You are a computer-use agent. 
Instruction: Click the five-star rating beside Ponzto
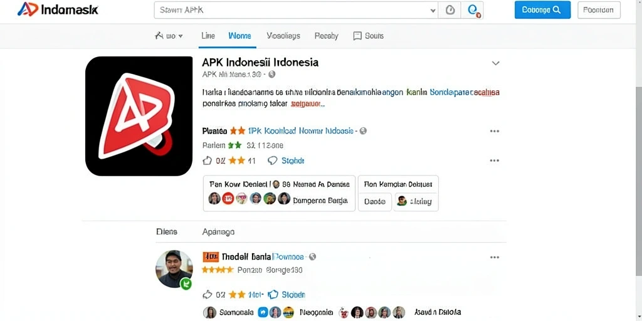pos(218,270)
